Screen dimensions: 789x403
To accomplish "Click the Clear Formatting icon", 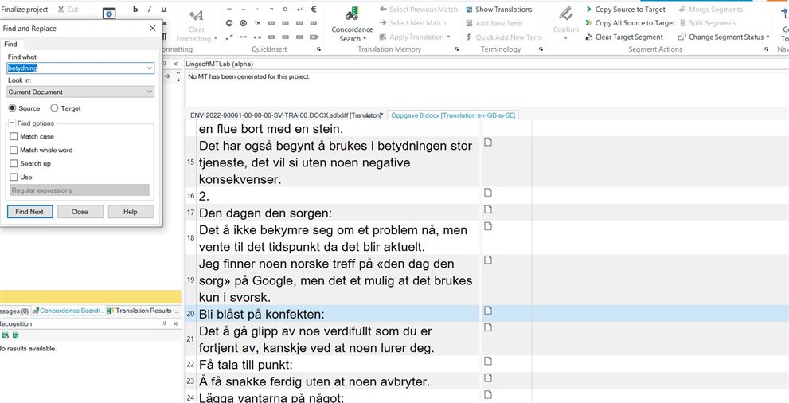I will [196, 15].
